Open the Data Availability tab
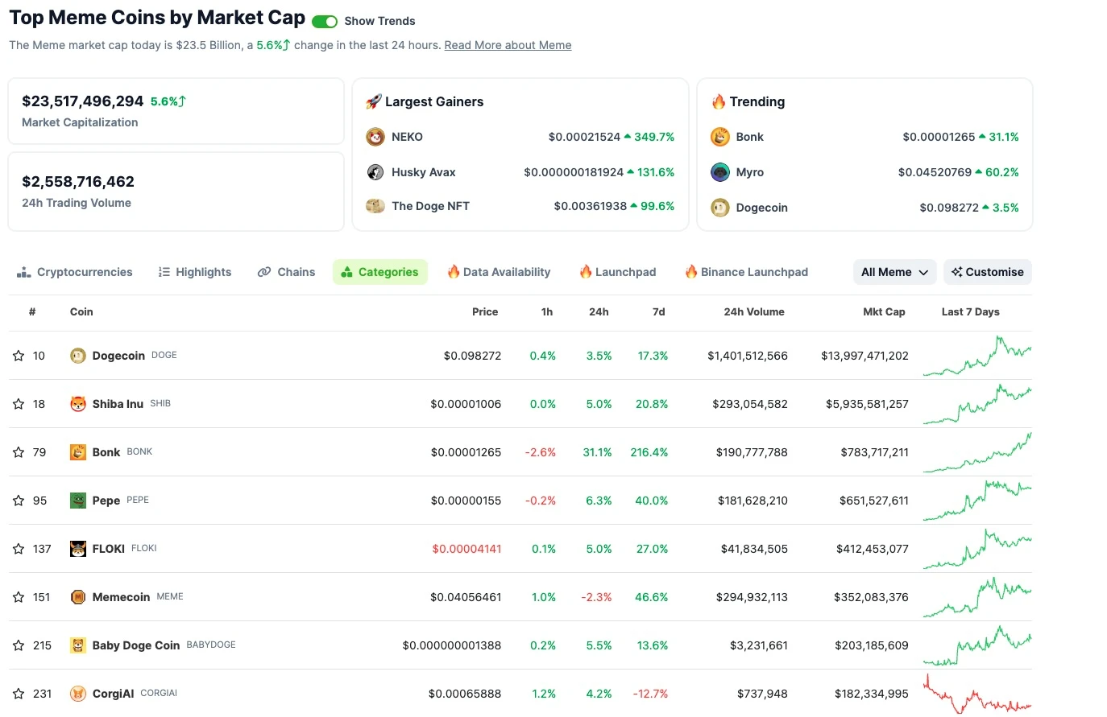Viewport: 1107px width, 717px height. pos(499,272)
